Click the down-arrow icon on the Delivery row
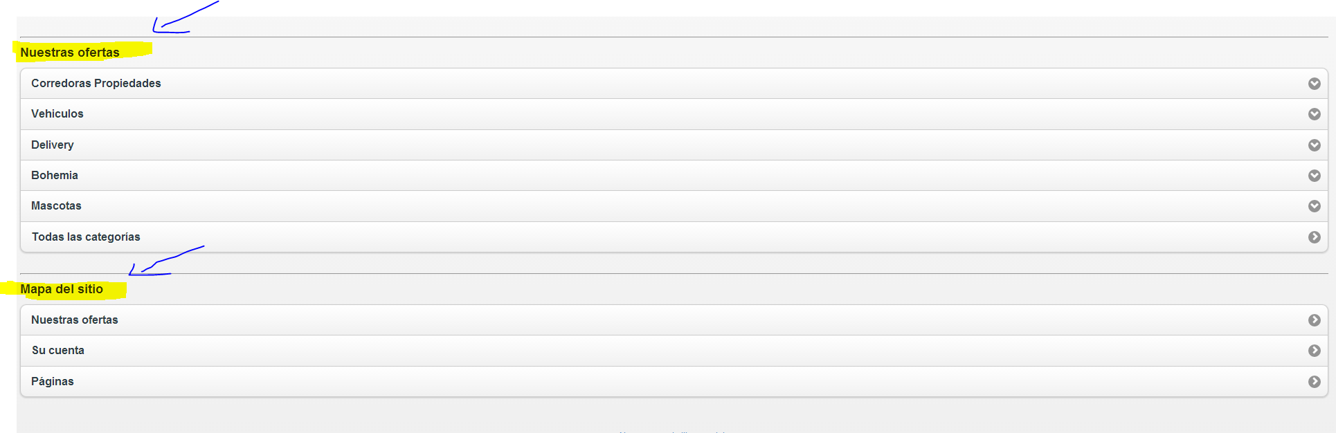 (x=1314, y=145)
